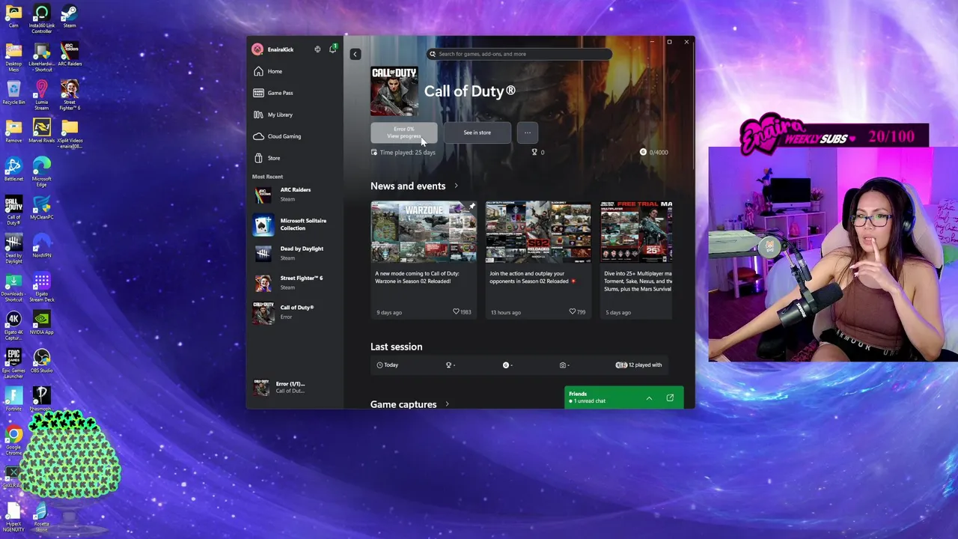Image resolution: width=958 pixels, height=539 pixels.
Task: Expand the News and events chevron
Action: (456, 186)
